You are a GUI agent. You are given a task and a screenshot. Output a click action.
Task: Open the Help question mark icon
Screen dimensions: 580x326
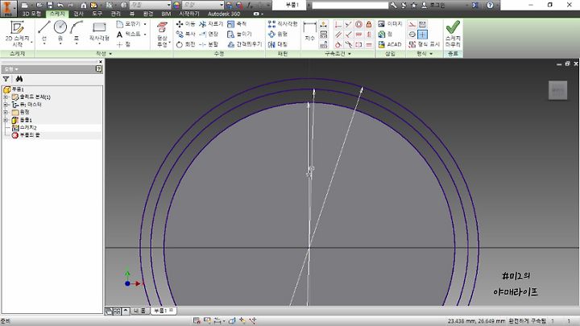[490, 5]
